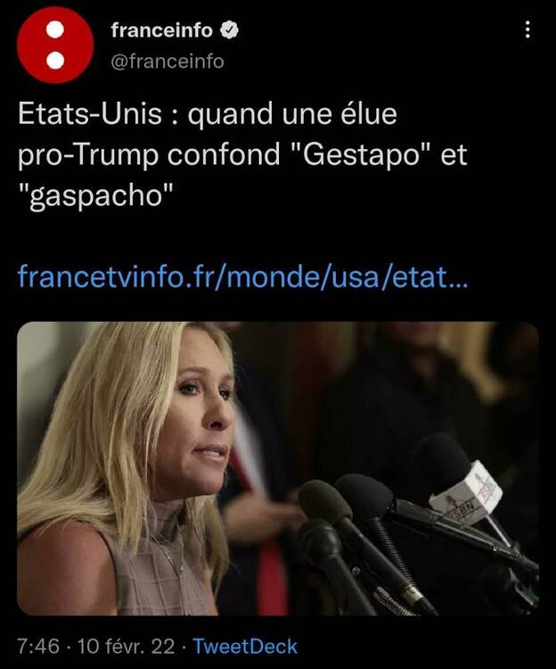Open the franceinfo display name

coord(161,30)
